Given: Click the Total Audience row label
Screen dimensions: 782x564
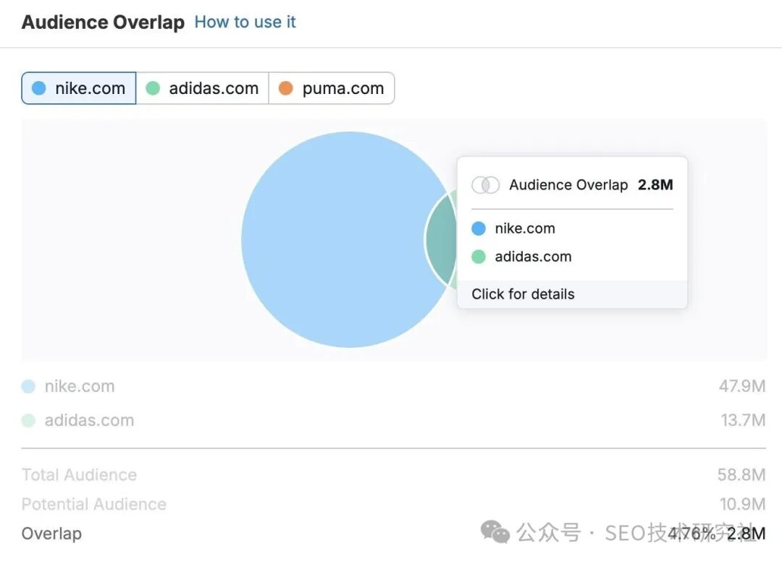Looking at the screenshot, I should (79, 475).
